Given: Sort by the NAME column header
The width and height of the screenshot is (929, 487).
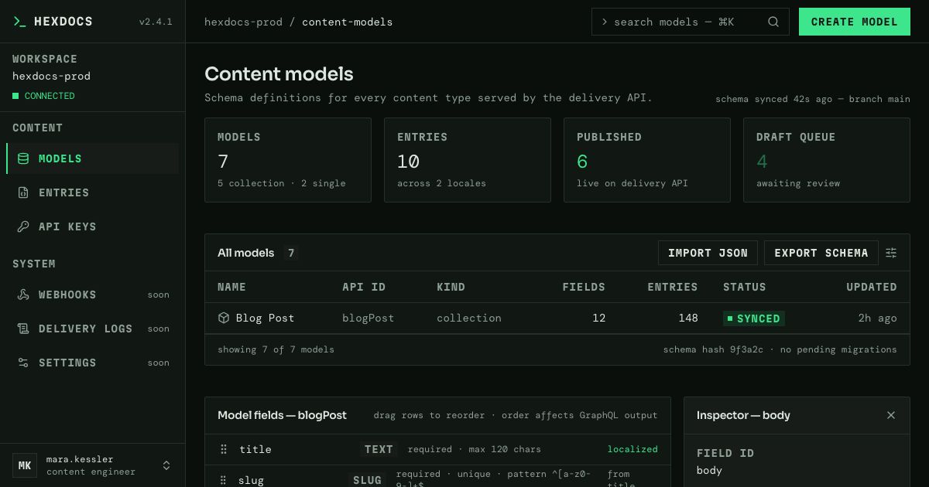Looking at the screenshot, I should (231, 287).
